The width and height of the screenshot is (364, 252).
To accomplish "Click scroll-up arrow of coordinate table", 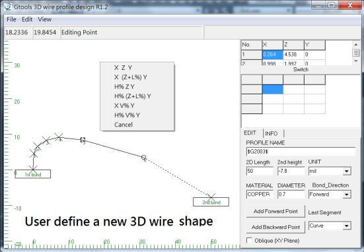I will 356,44.
